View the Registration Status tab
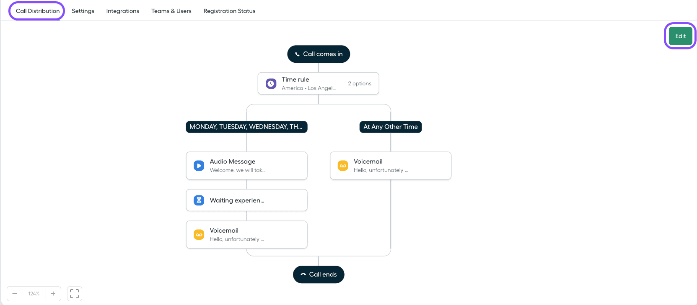697x305 pixels. click(229, 11)
